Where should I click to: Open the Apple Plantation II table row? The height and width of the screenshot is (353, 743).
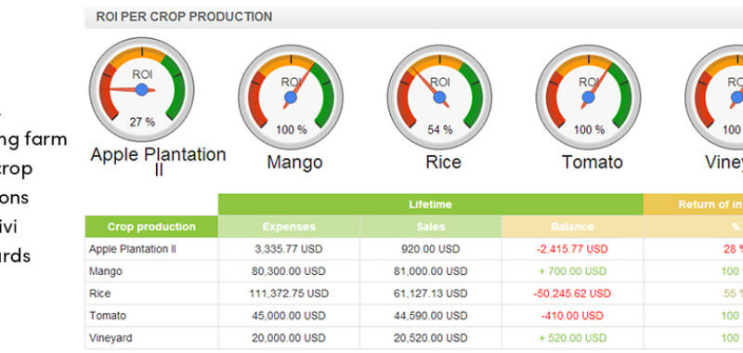point(414,249)
